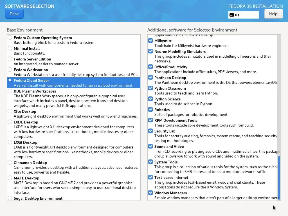This screenshot has height=216, width=288.
Task: Click 'Tools used to teach and learn Python.'
Action: (x=186, y=93)
